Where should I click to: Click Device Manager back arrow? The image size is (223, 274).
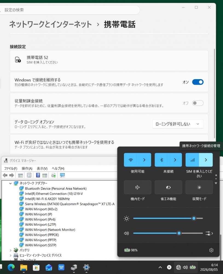point(5,175)
